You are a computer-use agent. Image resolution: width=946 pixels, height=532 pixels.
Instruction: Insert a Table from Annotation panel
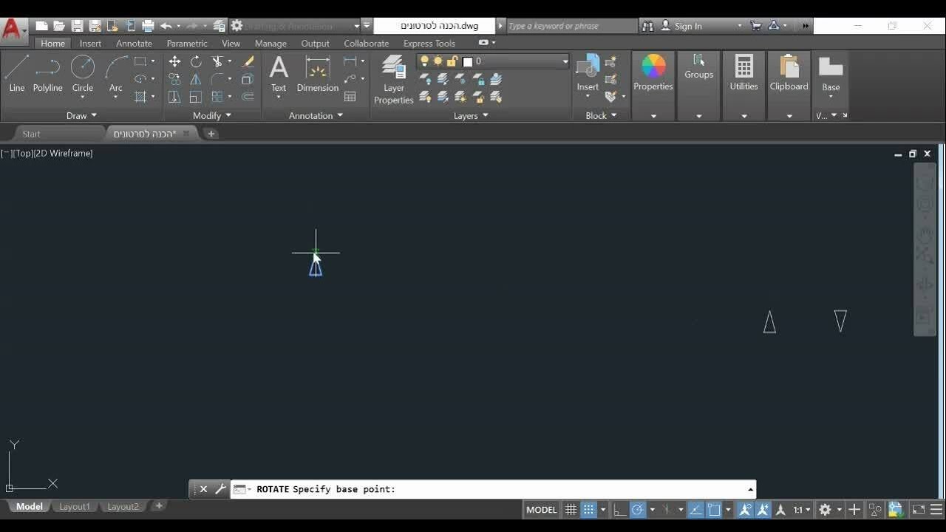350,97
